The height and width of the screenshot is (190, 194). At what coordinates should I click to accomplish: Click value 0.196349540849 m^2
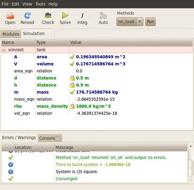(100, 57)
